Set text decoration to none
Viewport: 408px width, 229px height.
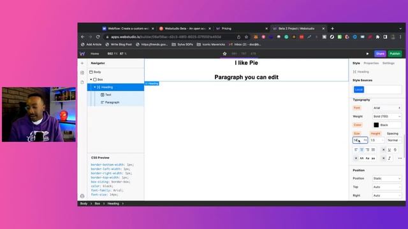(x=384, y=150)
